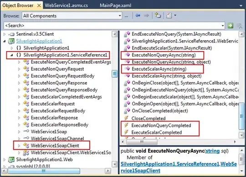Screen dimensions: 246x177
Task: Collapse the SilverlightApplication1.ServiceReference1 namespace node
Action: click(x=11, y=55)
